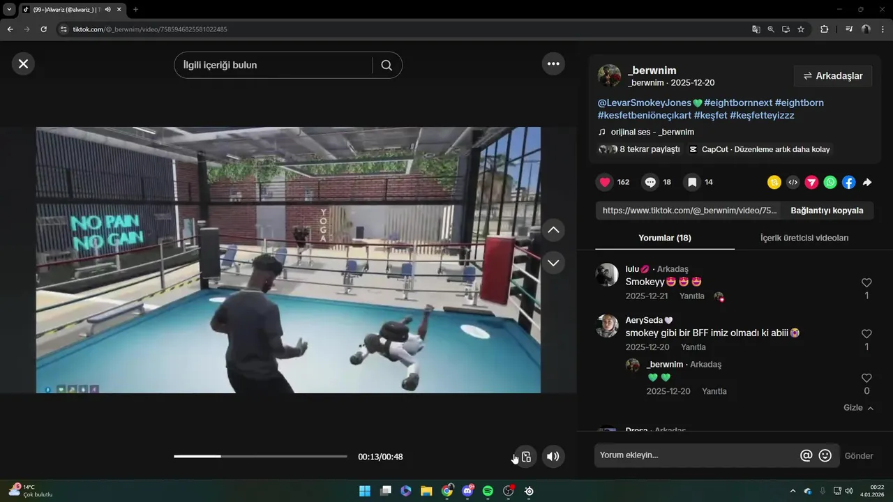Open emoji picker in comment box
This screenshot has height=502, width=893.
pos(825,455)
